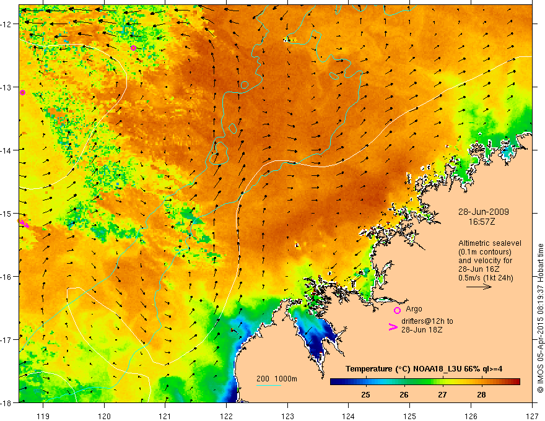Click the 'Altimetric sealevel' caption line

[490, 243]
